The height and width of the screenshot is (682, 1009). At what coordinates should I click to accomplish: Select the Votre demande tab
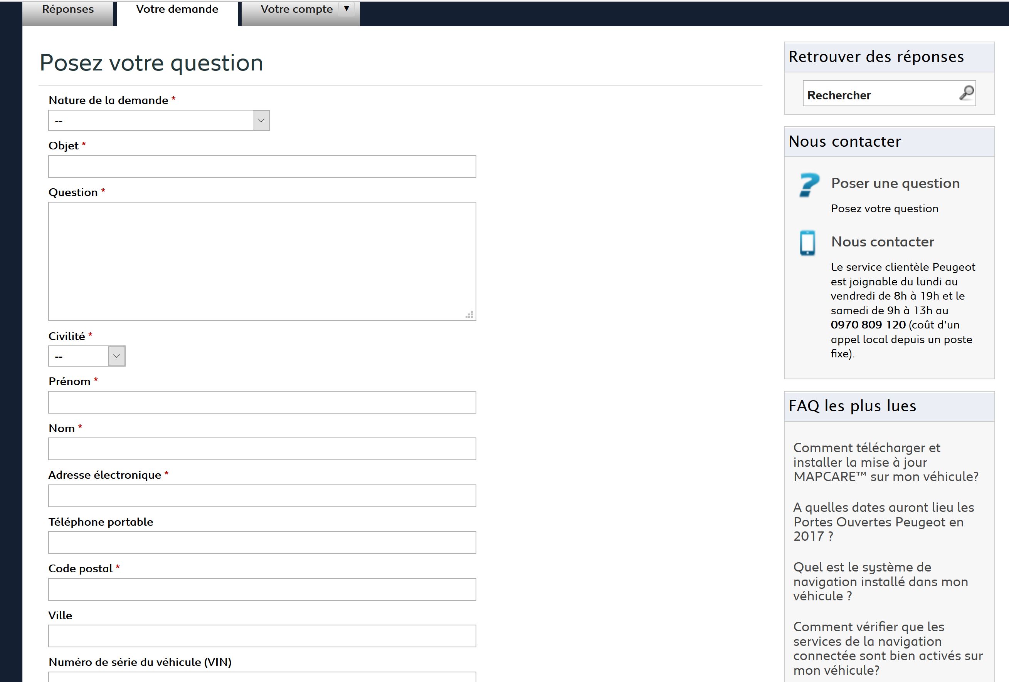pyautogui.click(x=177, y=10)
